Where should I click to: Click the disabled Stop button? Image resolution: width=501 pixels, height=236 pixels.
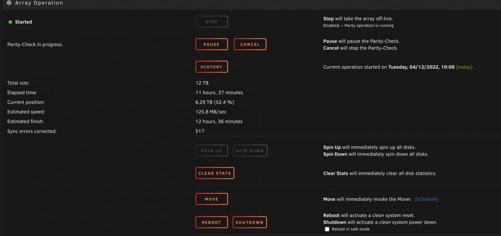(211, 22)
